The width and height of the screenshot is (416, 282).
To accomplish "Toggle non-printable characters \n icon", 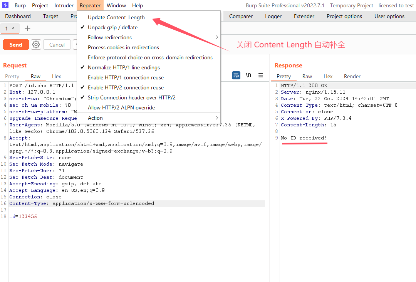I will [x=248, y=75].
